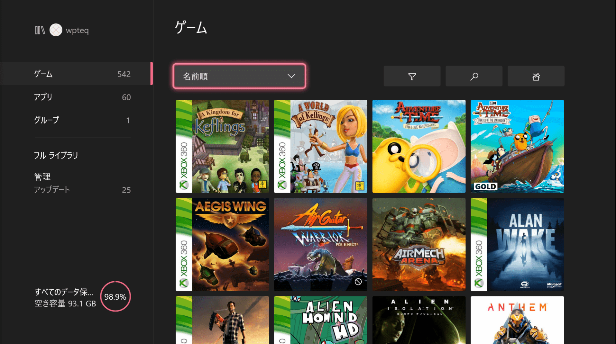Open the Anthem game tile

click(x=517, y=320)
